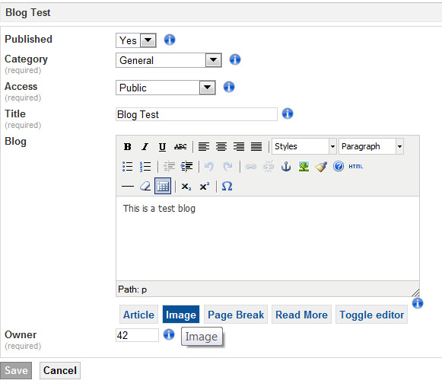Toggle italic formatting in the editor
This screenshot has height=390, width=442.
click(145, 146)
